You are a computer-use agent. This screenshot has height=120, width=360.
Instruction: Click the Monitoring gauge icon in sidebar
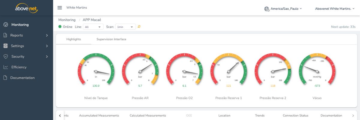[5, 25]
